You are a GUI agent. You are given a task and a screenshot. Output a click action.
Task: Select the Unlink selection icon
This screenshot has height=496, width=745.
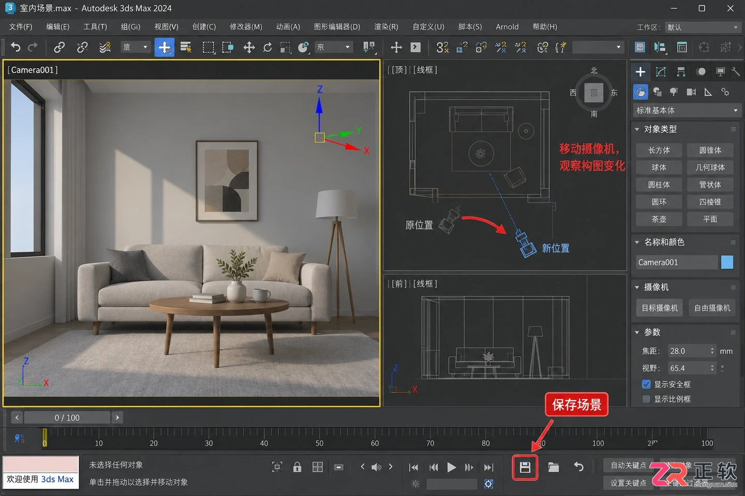[x=82, y=48]
